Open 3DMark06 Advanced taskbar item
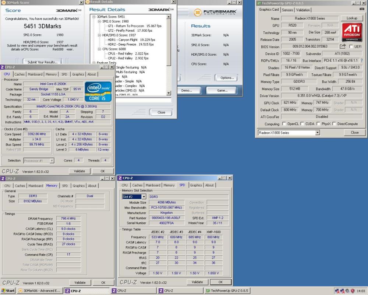 [x=40, y=291]
